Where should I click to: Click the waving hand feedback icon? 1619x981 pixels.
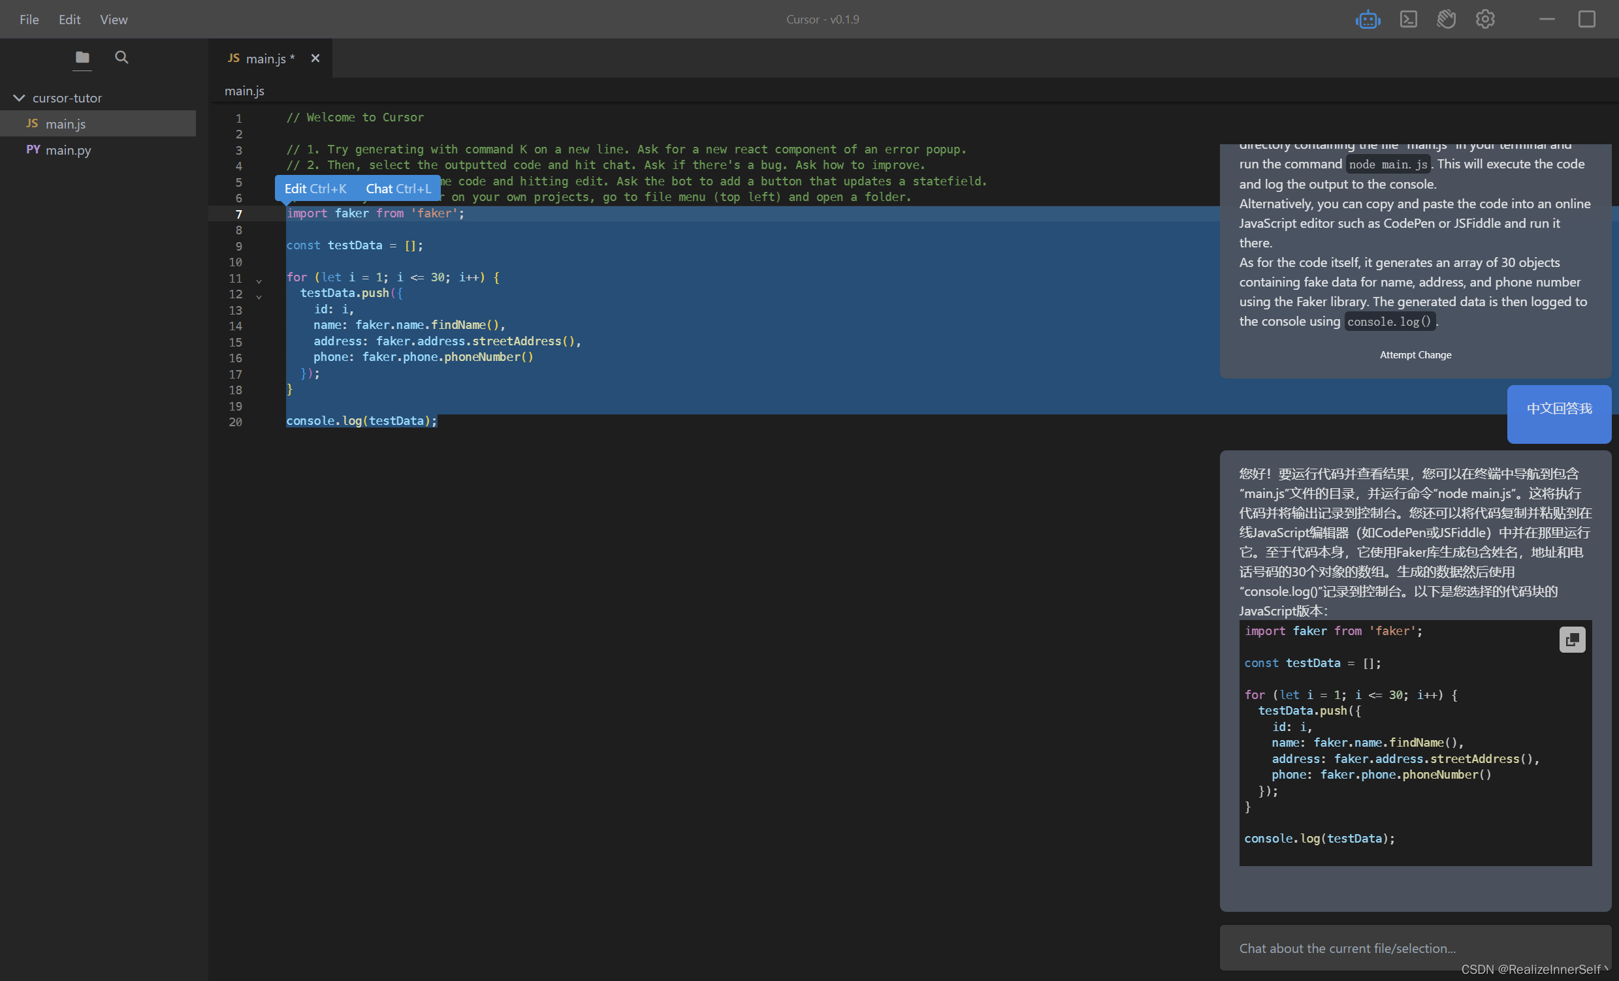[x=1446, y=19]
